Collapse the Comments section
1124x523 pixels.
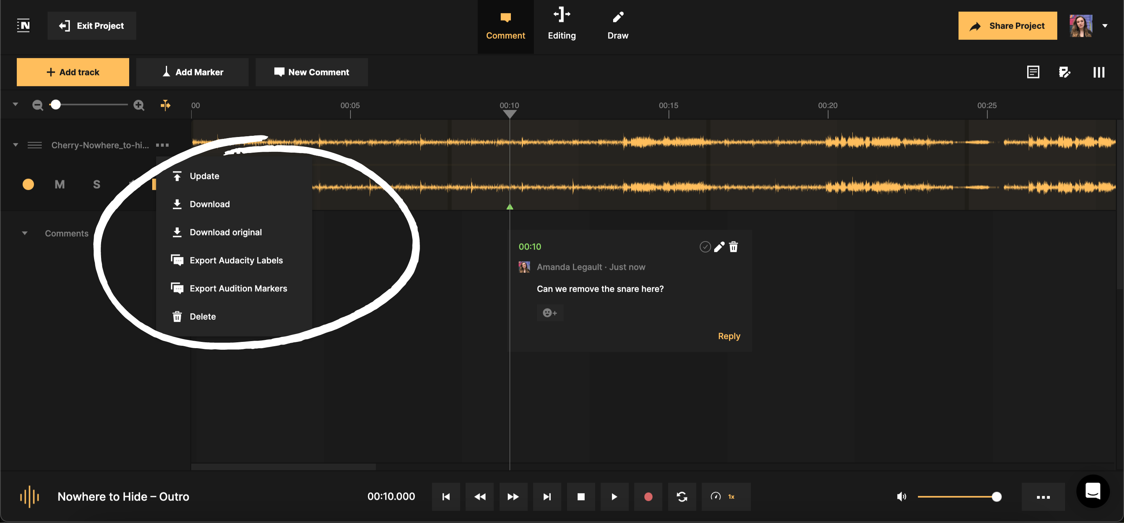click(25, 233)
